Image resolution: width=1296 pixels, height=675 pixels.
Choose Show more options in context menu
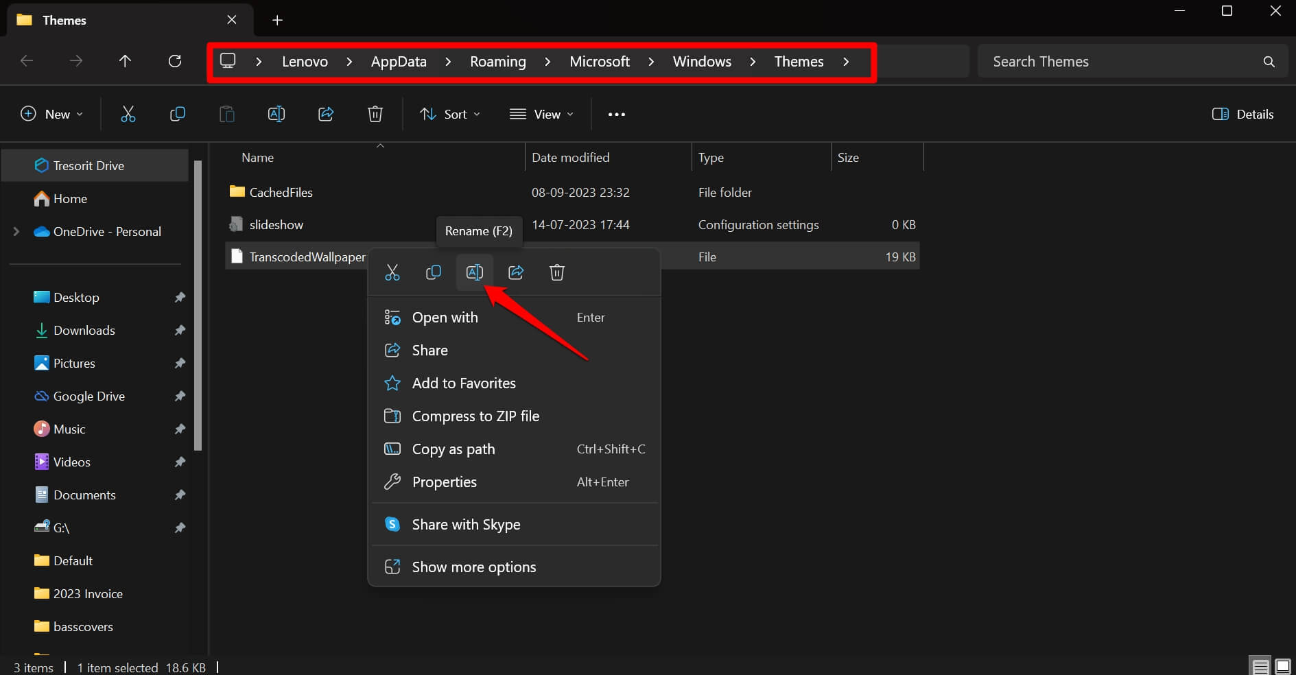coord(473,567)
